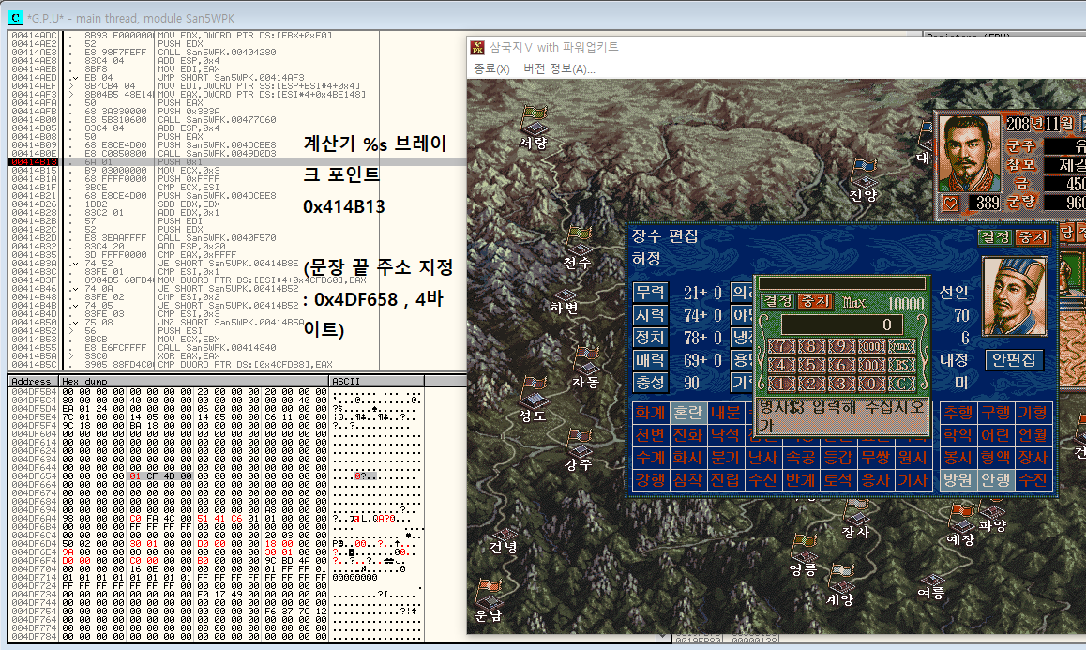Toggle the 수진 formation
This screenshot has height=650, width=1086.
[1033, 479]
